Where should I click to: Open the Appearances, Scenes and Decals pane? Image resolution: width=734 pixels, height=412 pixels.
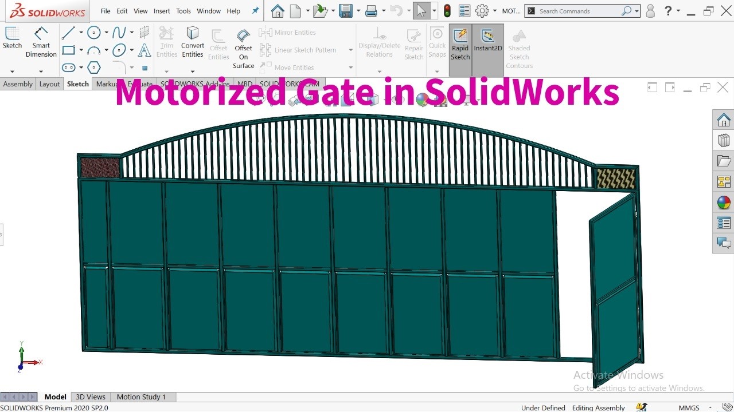click(724, 203)
